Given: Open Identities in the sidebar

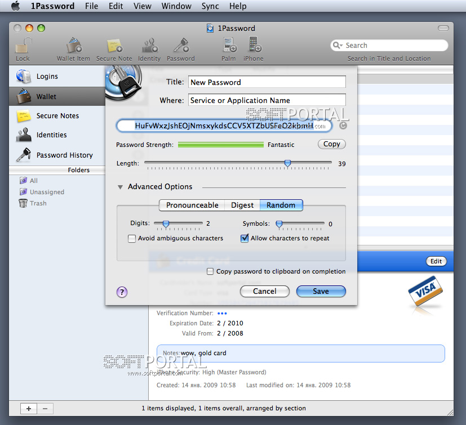Looking at the screenshot, I should pos(57,135).
